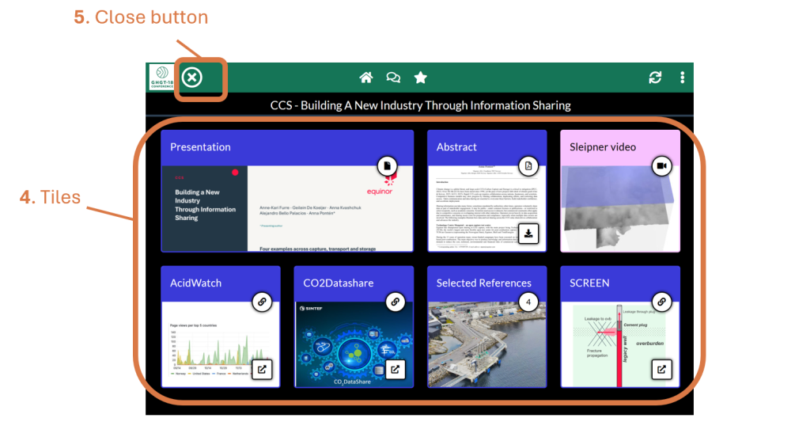Go to the home icon

pos(365,78)
